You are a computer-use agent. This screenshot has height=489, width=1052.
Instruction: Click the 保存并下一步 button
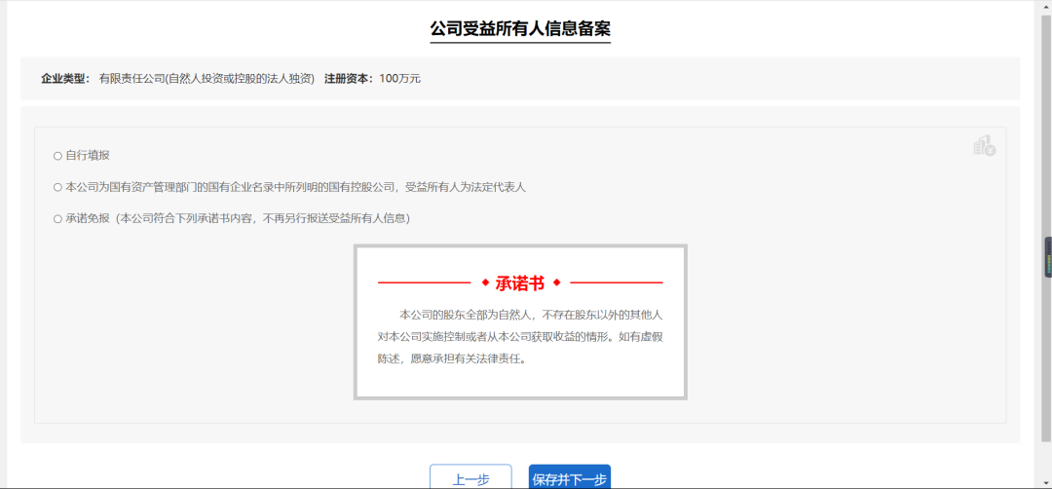[570, 477]
